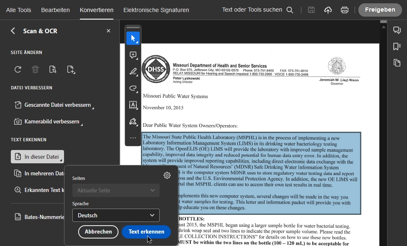Viewport: 407px width, 246px height.
Task: Open OCR settings with the gear icon
Action: click(x=167, y=175)
